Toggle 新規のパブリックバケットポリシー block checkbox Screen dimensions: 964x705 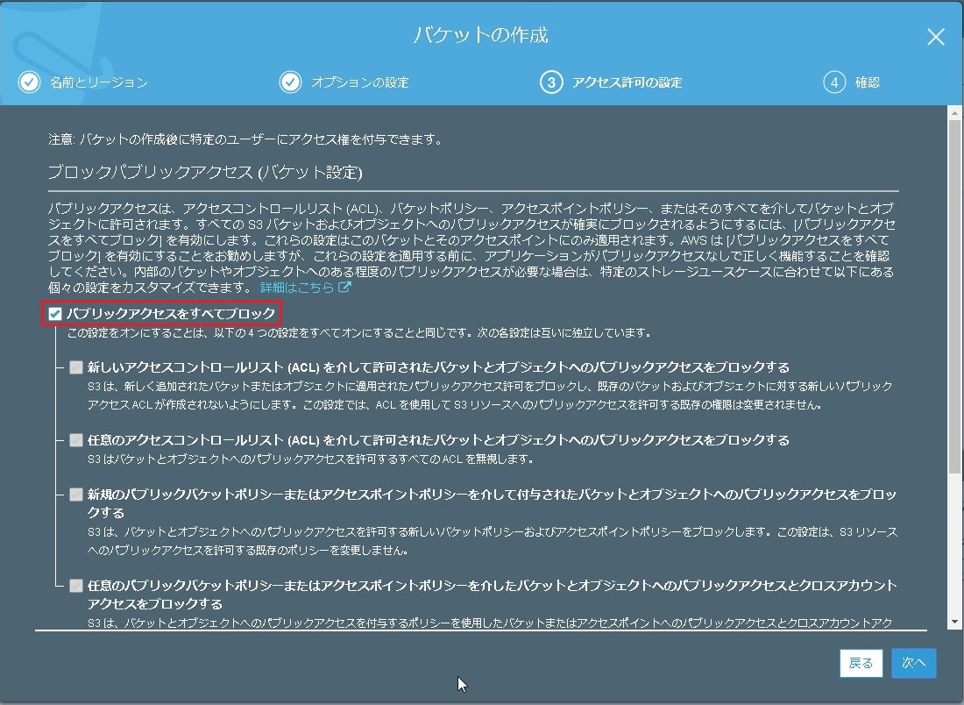pos(75,494)
